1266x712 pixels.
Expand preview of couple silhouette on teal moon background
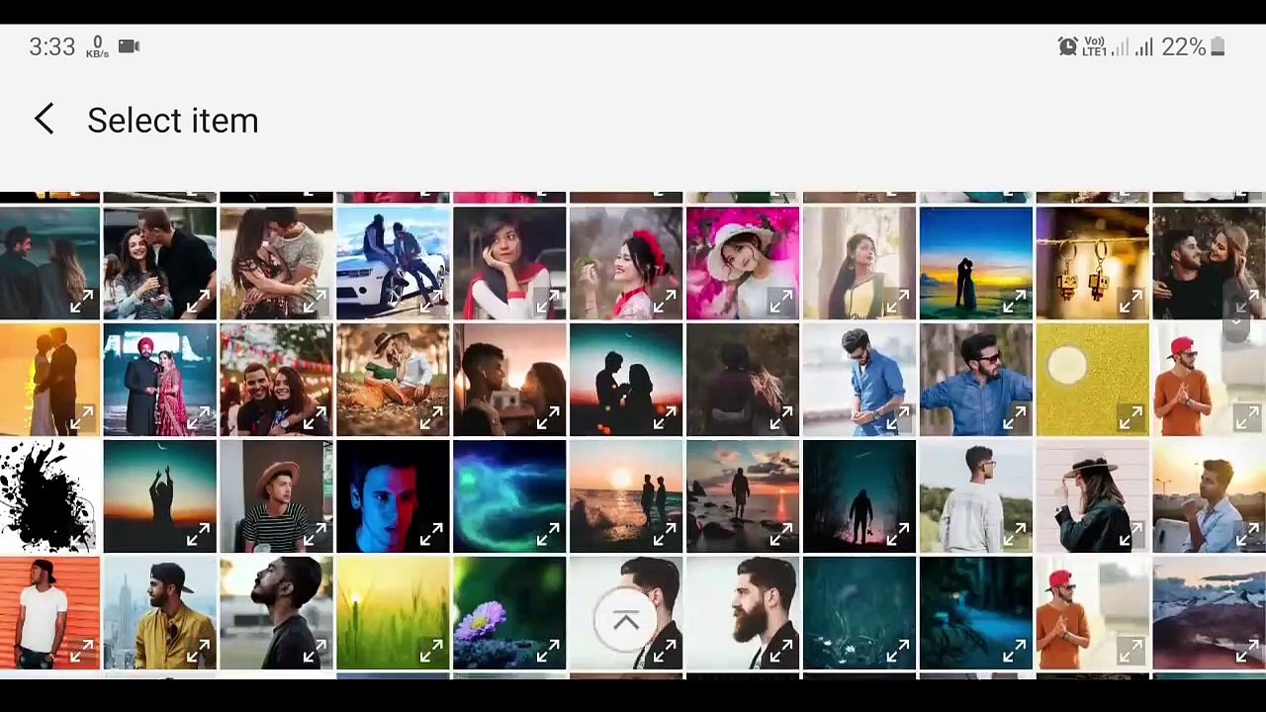point(666,418)
